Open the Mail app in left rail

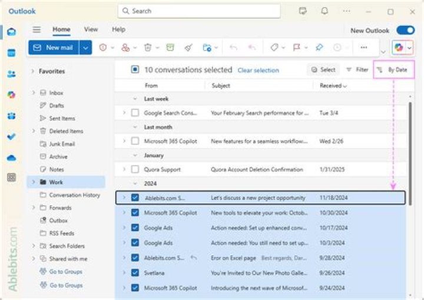[x=11, y=32]
